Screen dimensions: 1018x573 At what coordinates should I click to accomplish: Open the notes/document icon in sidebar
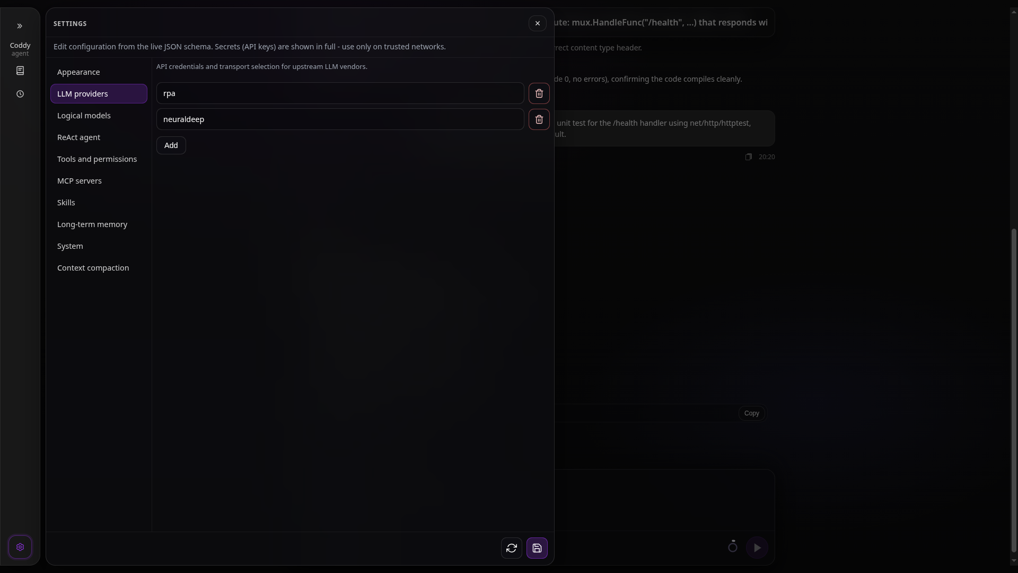tap(20, 71)
